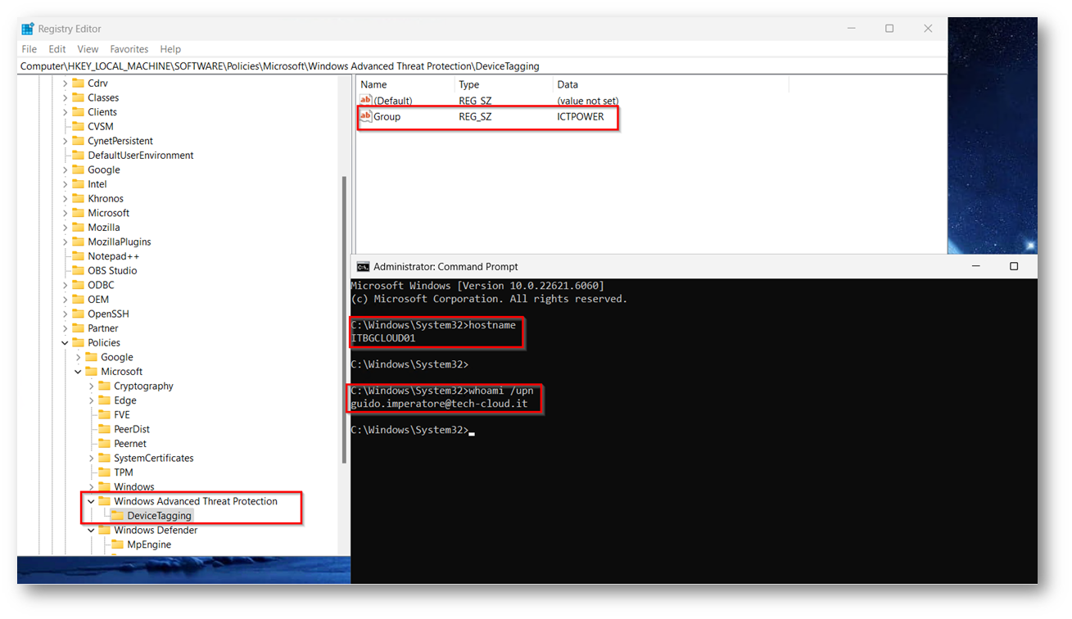
Task: Click the folder icon next to Classes
Action: click(79, 97)
